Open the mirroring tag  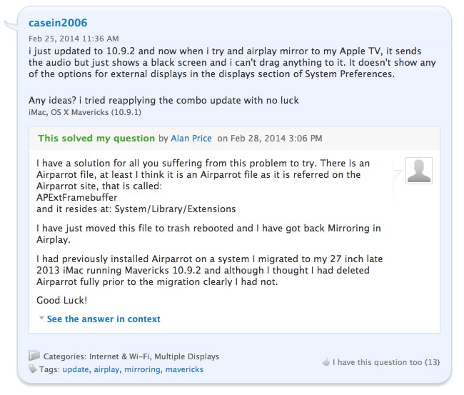click(x=142, y=369)
